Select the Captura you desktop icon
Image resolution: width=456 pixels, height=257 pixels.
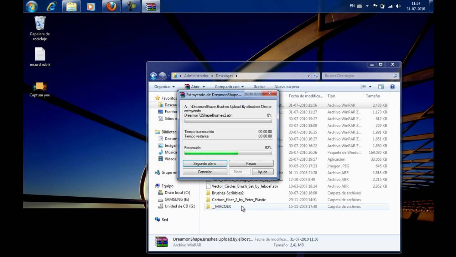pos(40,89)
